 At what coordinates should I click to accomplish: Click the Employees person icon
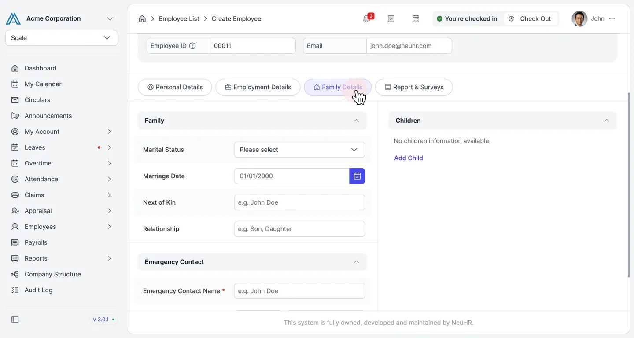(15, 227)
